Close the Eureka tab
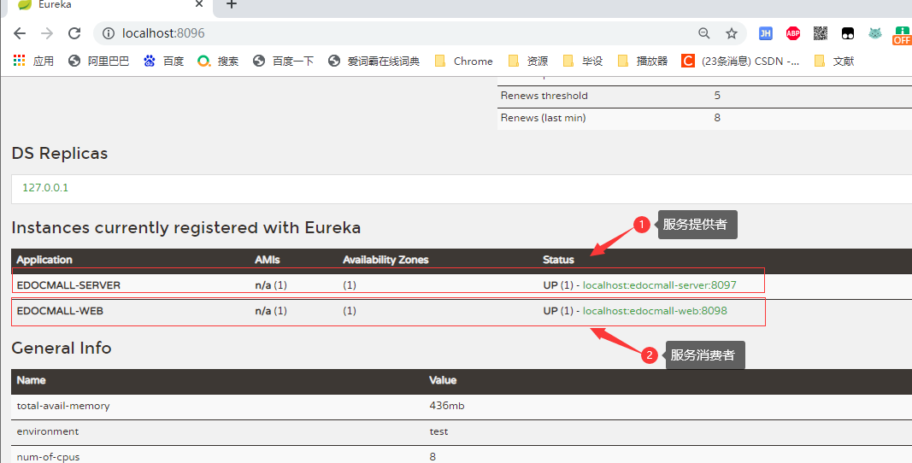Image resolution: width=912 pixels, height=463 pixels. [x=200, y=5]
